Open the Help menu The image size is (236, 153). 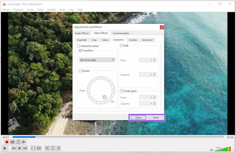point(80,9)
